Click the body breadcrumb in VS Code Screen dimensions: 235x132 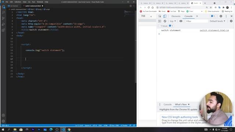coord(39,9)
